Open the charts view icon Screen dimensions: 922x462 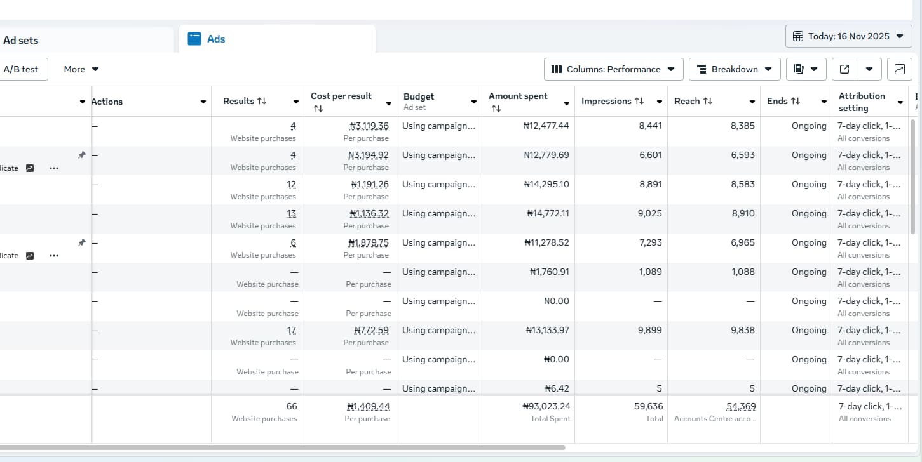[x=899, y=69]
